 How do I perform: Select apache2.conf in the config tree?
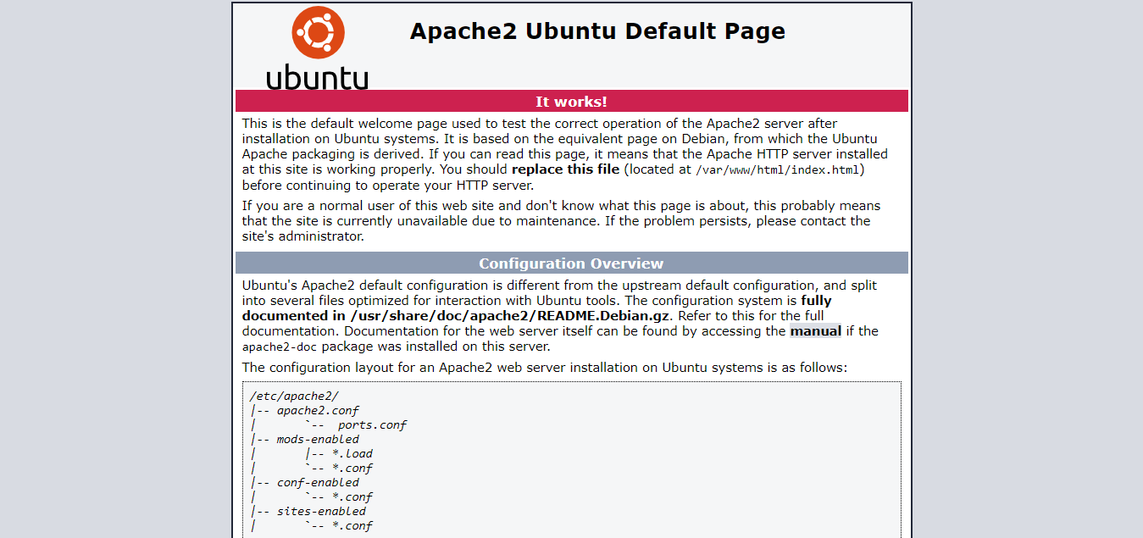click(318, 410)
